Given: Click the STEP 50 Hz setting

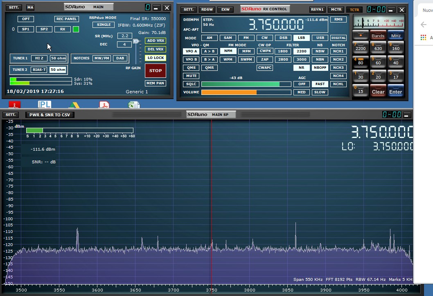Looking at the screenshot, I should click(209, 22).
